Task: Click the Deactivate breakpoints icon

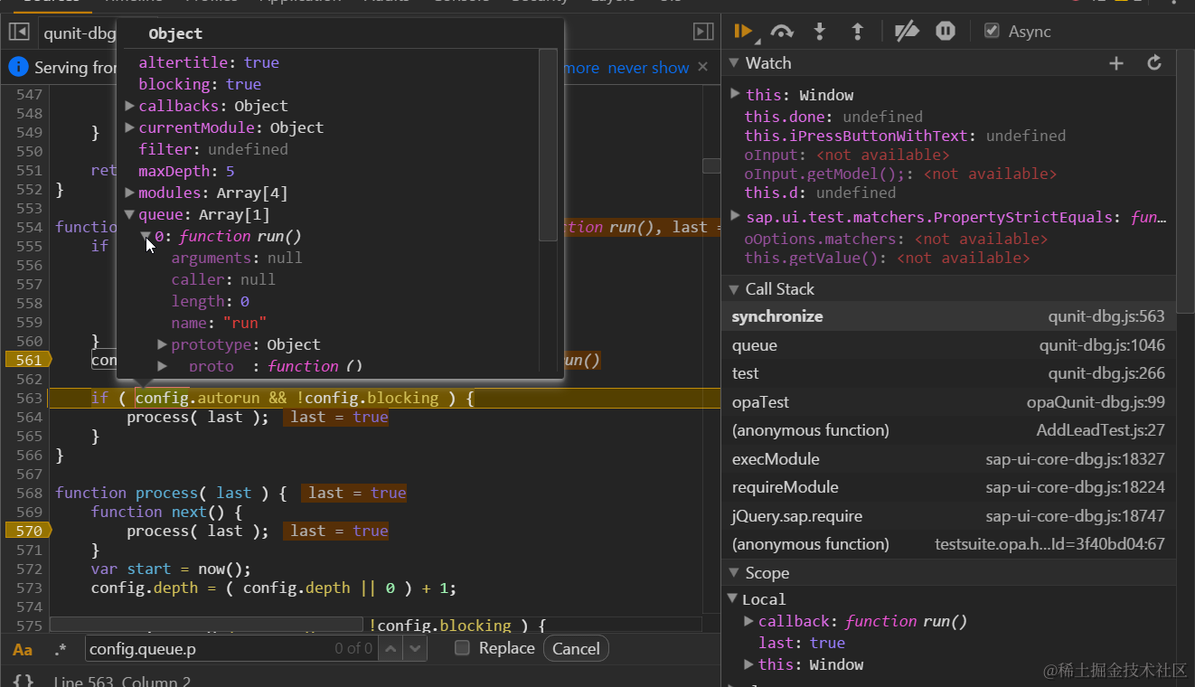Action: pyautogui.click(x=906, y=32)
